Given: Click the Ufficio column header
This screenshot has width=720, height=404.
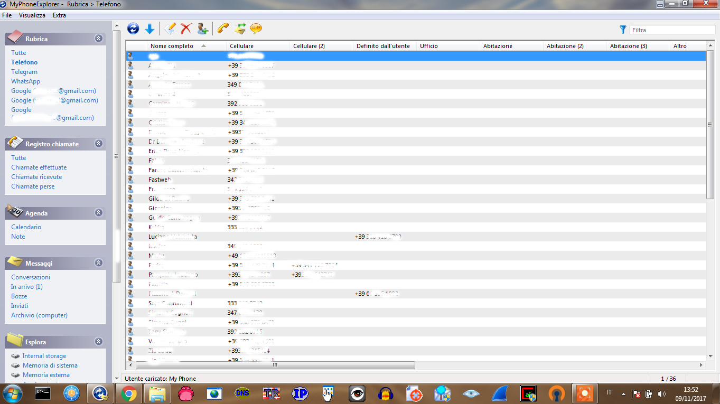Looking at the screenshot, I should pyautogui.click(x=448, y=46).
